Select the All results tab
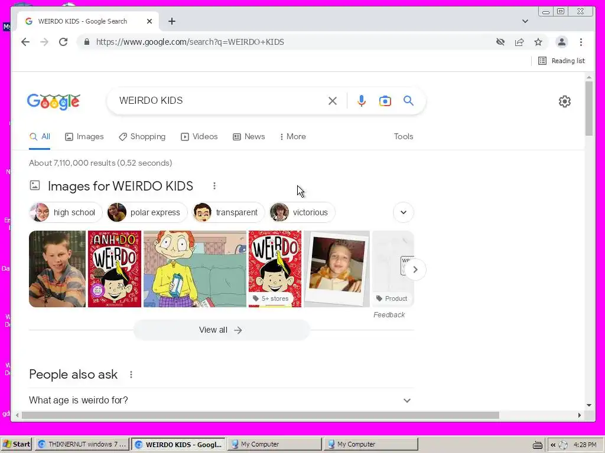This screenshot has height=453, width=605. [40, 137]
